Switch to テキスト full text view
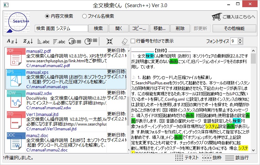Viewport: 260px width, 165px height. pos(187,158)
